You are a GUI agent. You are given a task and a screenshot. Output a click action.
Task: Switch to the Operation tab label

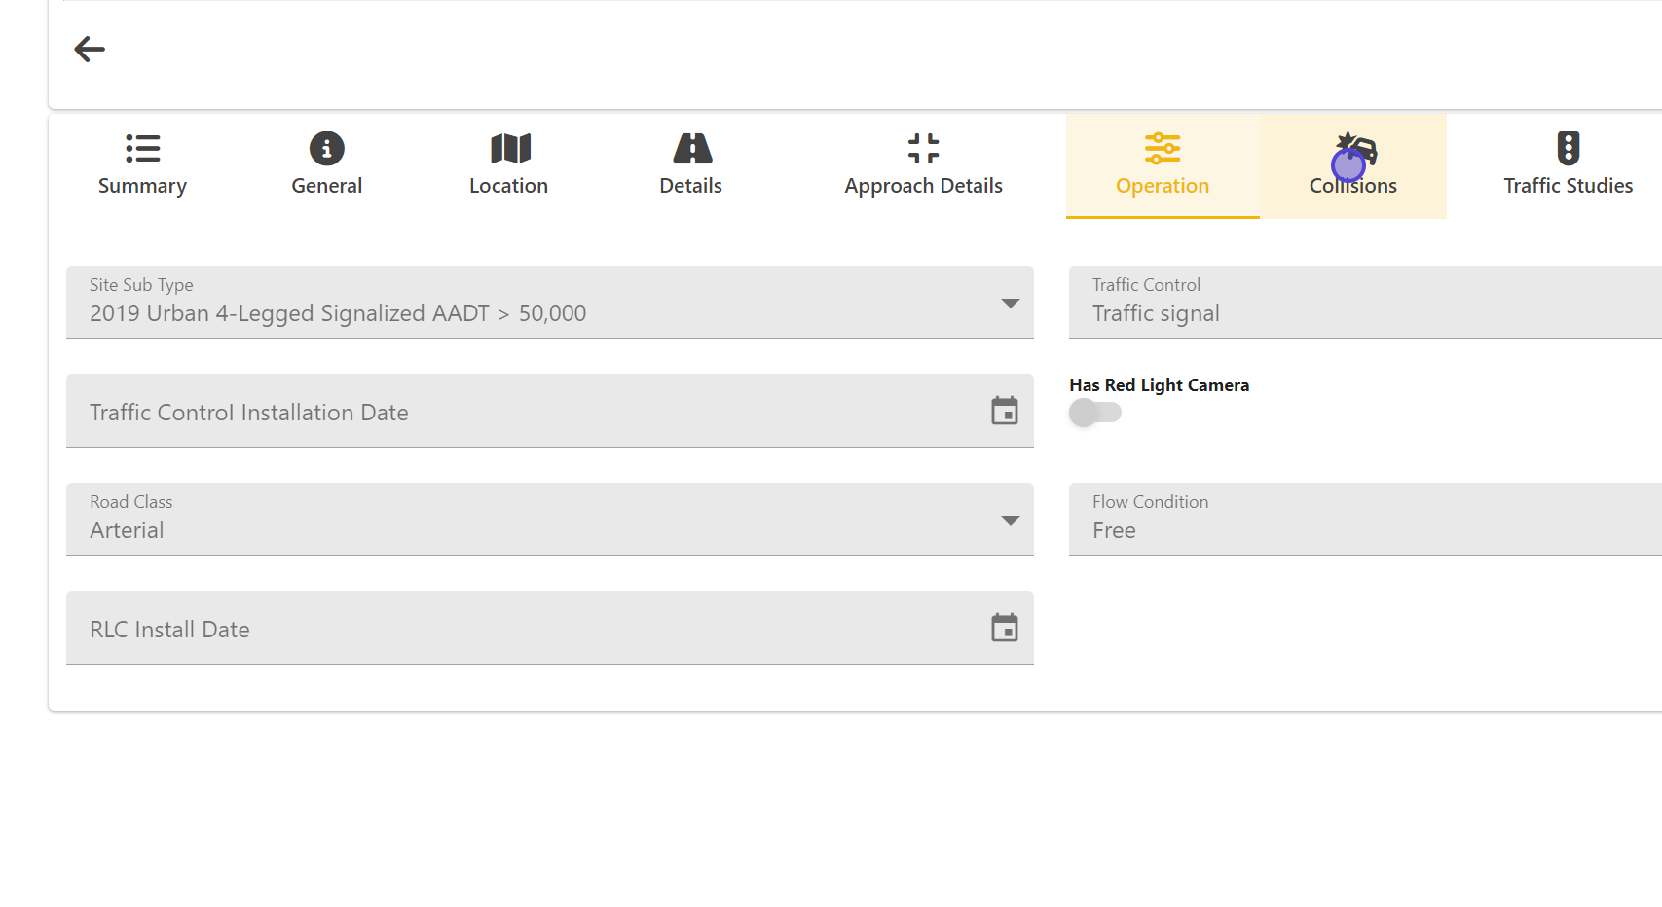(1162, 186)
